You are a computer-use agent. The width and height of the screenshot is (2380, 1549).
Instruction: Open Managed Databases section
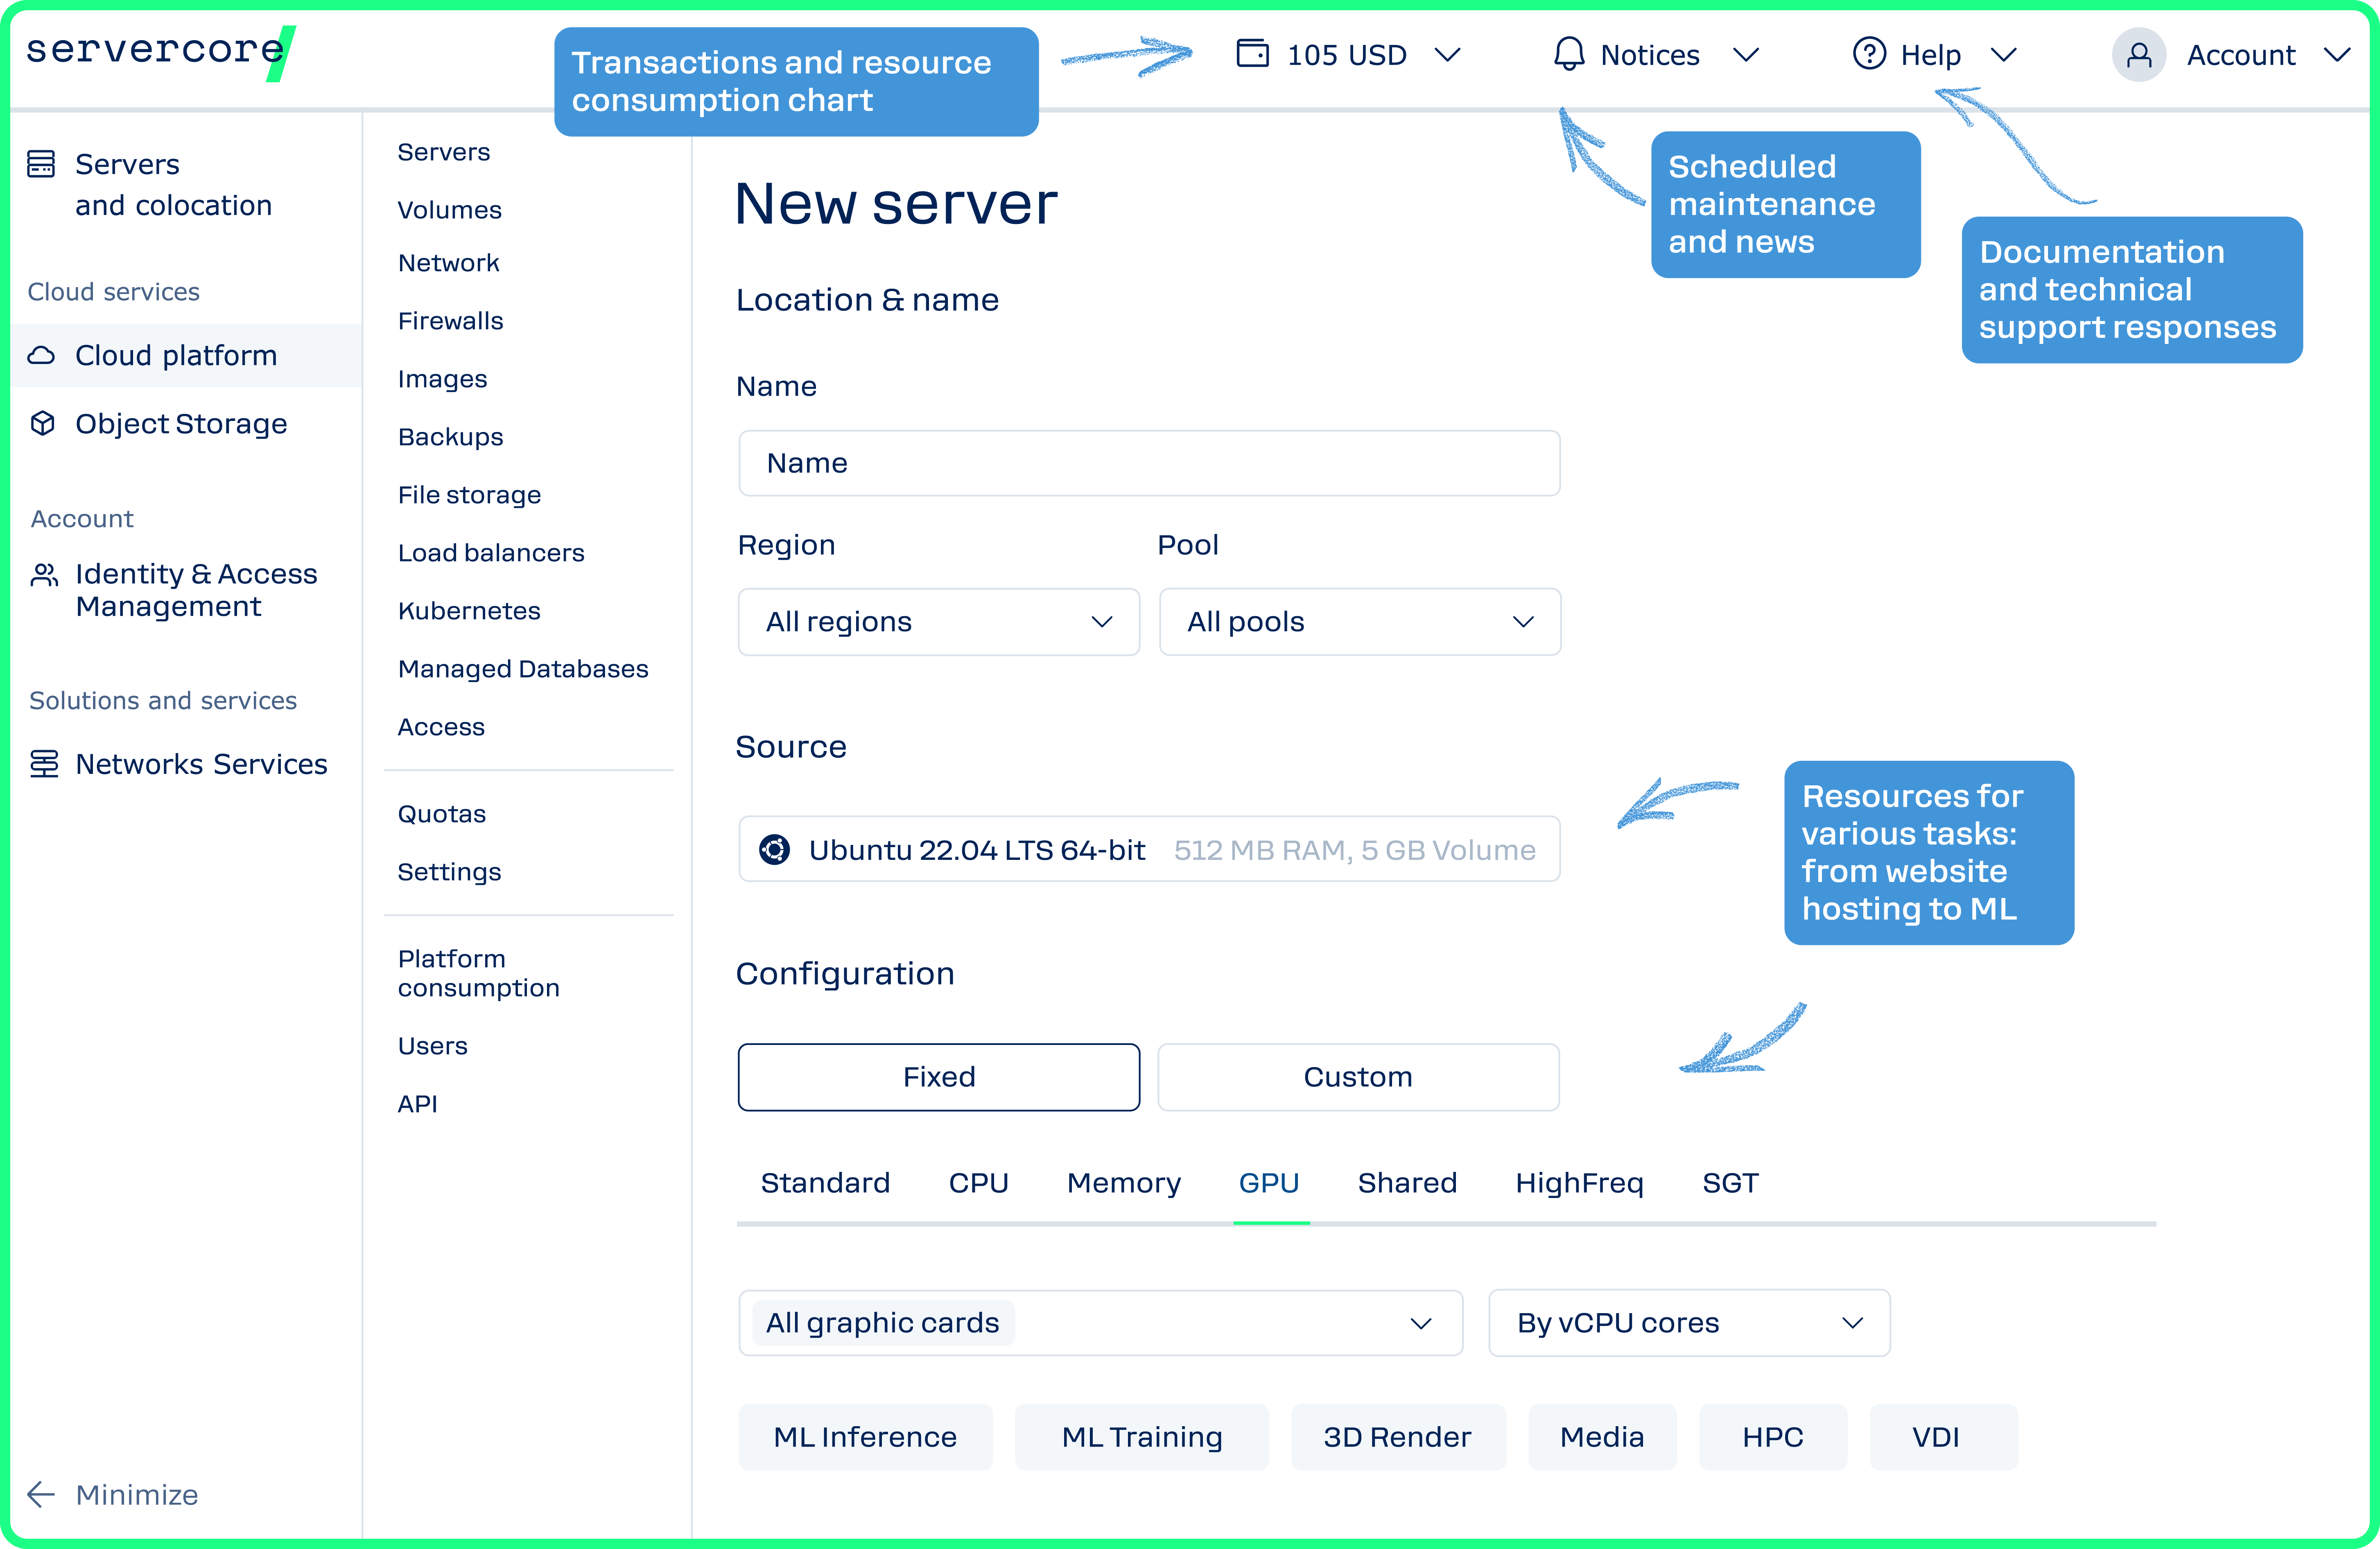coord(523,669)
